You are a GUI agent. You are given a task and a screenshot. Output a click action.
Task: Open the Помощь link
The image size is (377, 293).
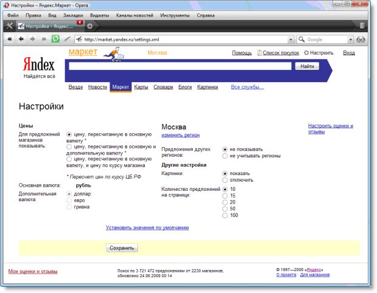click(241, 53)
